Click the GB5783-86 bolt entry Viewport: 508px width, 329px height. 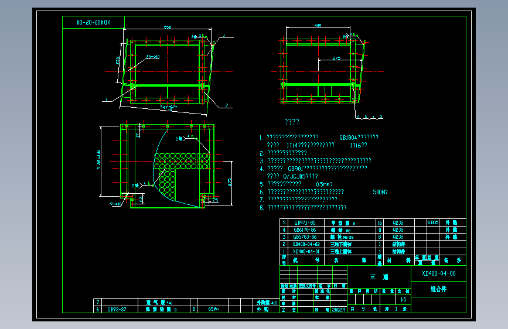(x=305, y=237)
